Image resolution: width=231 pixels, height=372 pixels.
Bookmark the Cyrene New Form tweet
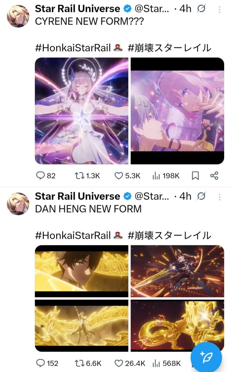pyautogui.click(x=195, y=175)
